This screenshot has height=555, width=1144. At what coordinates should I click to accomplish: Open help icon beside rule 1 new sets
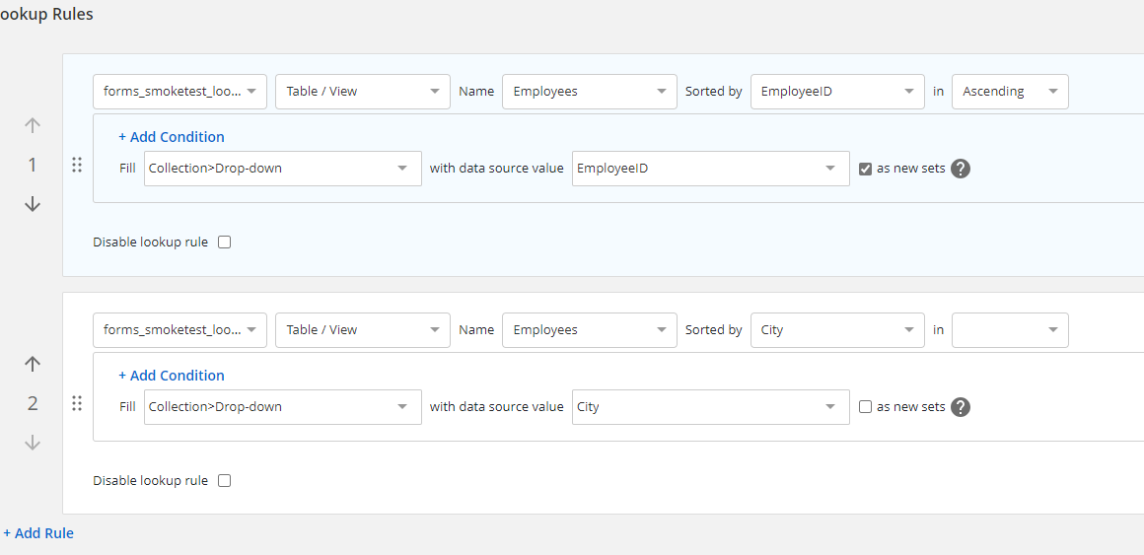coord(961,169)
